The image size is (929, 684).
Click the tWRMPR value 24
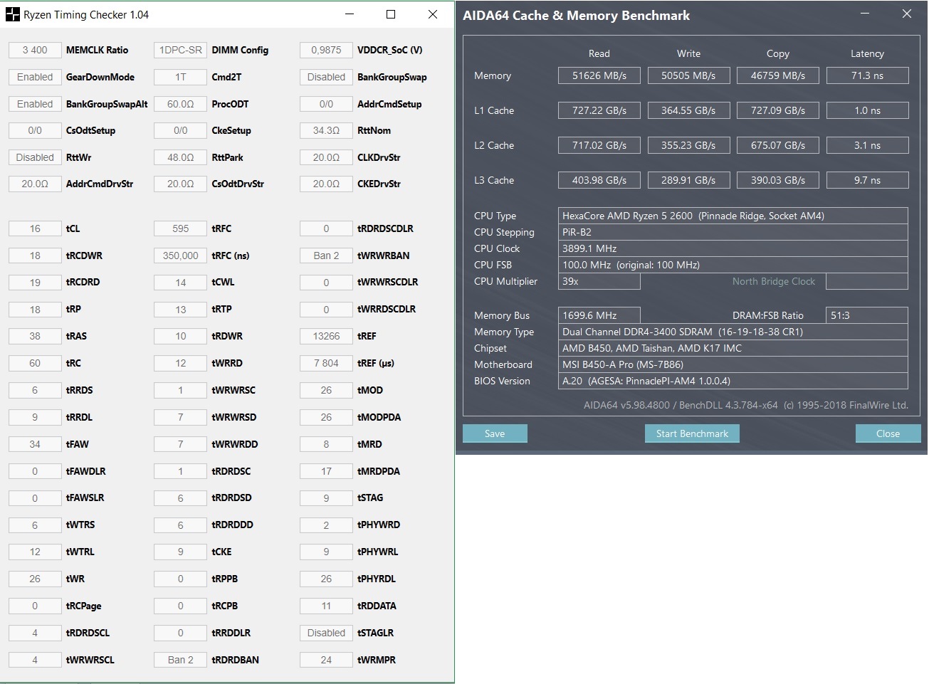[x=326, y=660]
